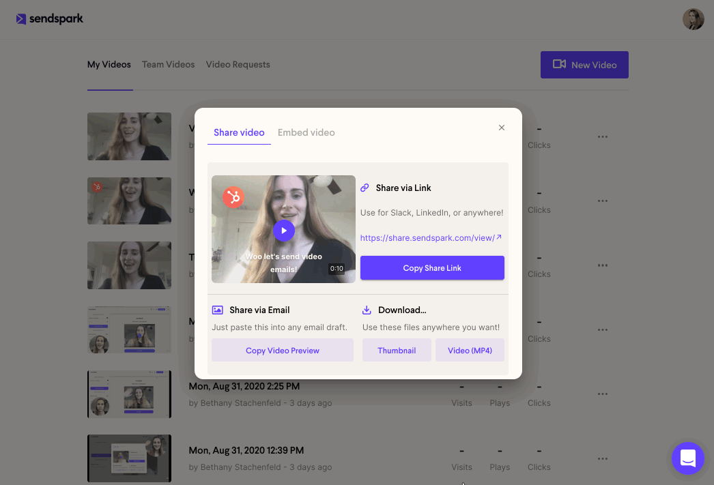Click the title Mon, Aug 31, 2020 12:39 PM
Viewport: 714px width, 485px height.
246,450
